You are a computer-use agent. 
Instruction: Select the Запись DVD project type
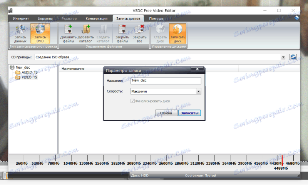pyautogui.click(x=40, y=33)
